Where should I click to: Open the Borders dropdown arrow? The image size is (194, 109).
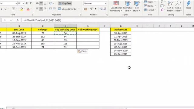[x=16, y=9]
